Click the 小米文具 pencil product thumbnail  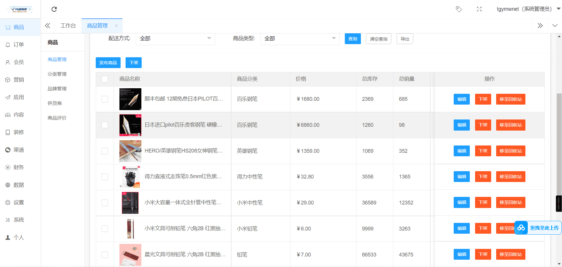130,229
